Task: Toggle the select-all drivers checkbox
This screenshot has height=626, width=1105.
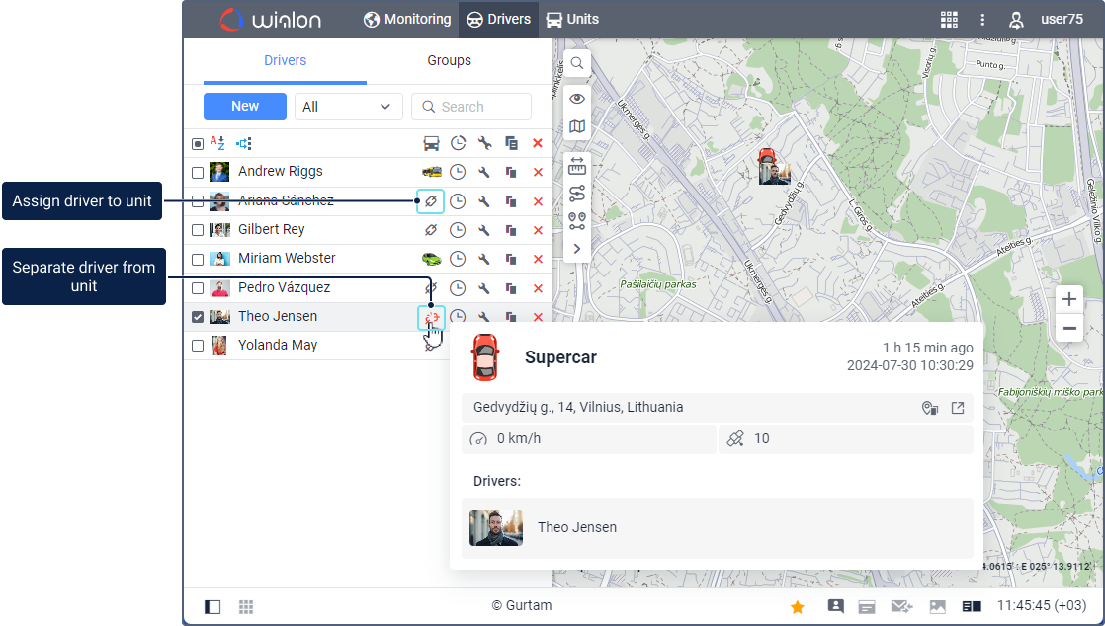Action: click(198, 143)
